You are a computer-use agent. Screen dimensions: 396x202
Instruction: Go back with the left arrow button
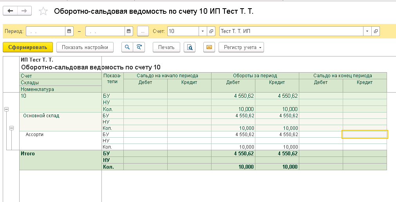pos(10,11)
